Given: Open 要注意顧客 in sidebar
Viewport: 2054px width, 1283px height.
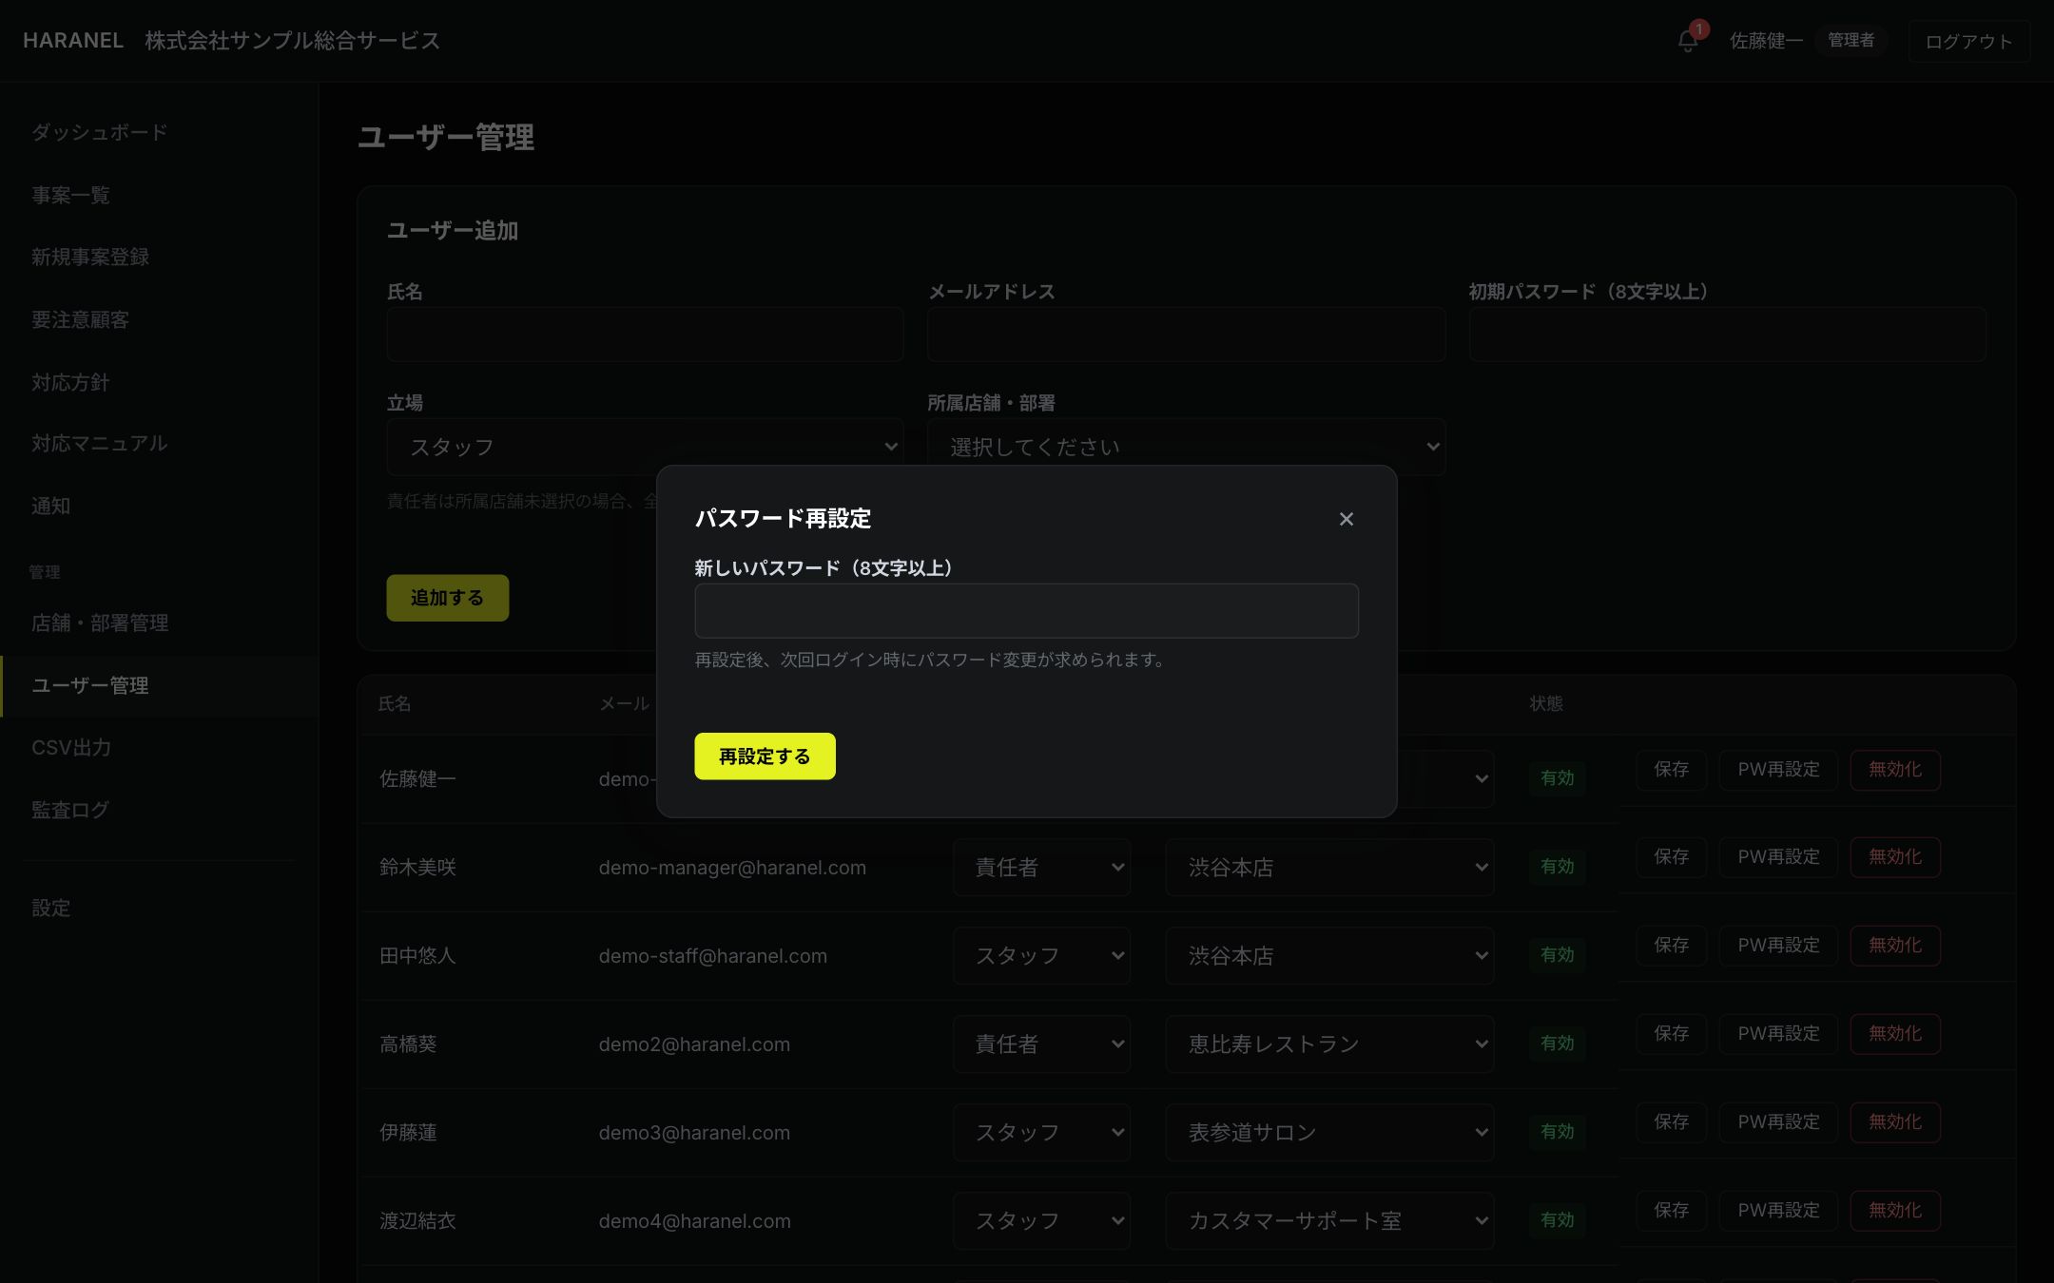Looking at the screenshot, I should (80, 319).
